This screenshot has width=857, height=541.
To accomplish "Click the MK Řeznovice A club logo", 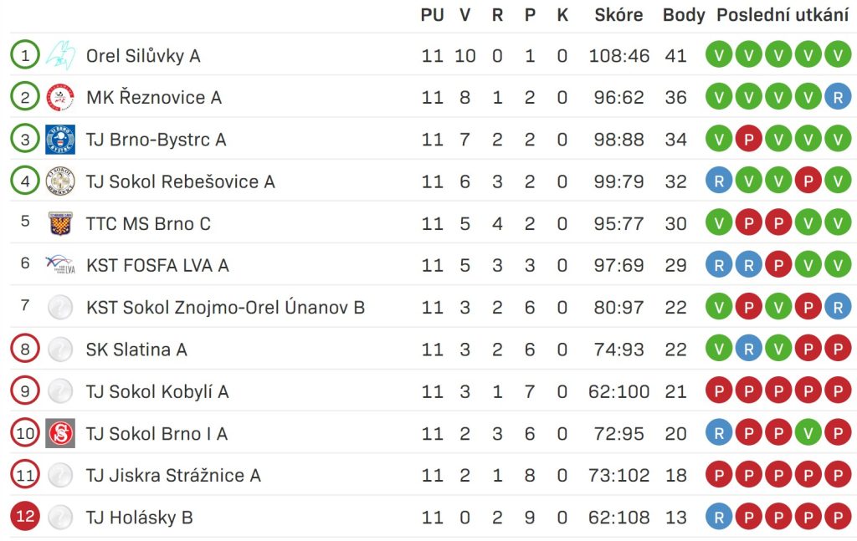I will (x=60, y=98).
